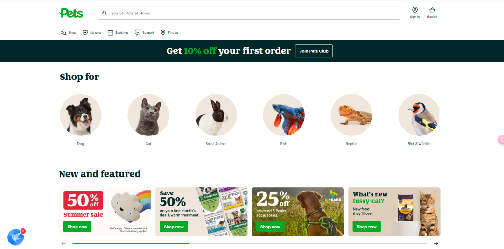Shop now on the Summer sale banner
Screen dimensions: 504x249
(77, 227)
